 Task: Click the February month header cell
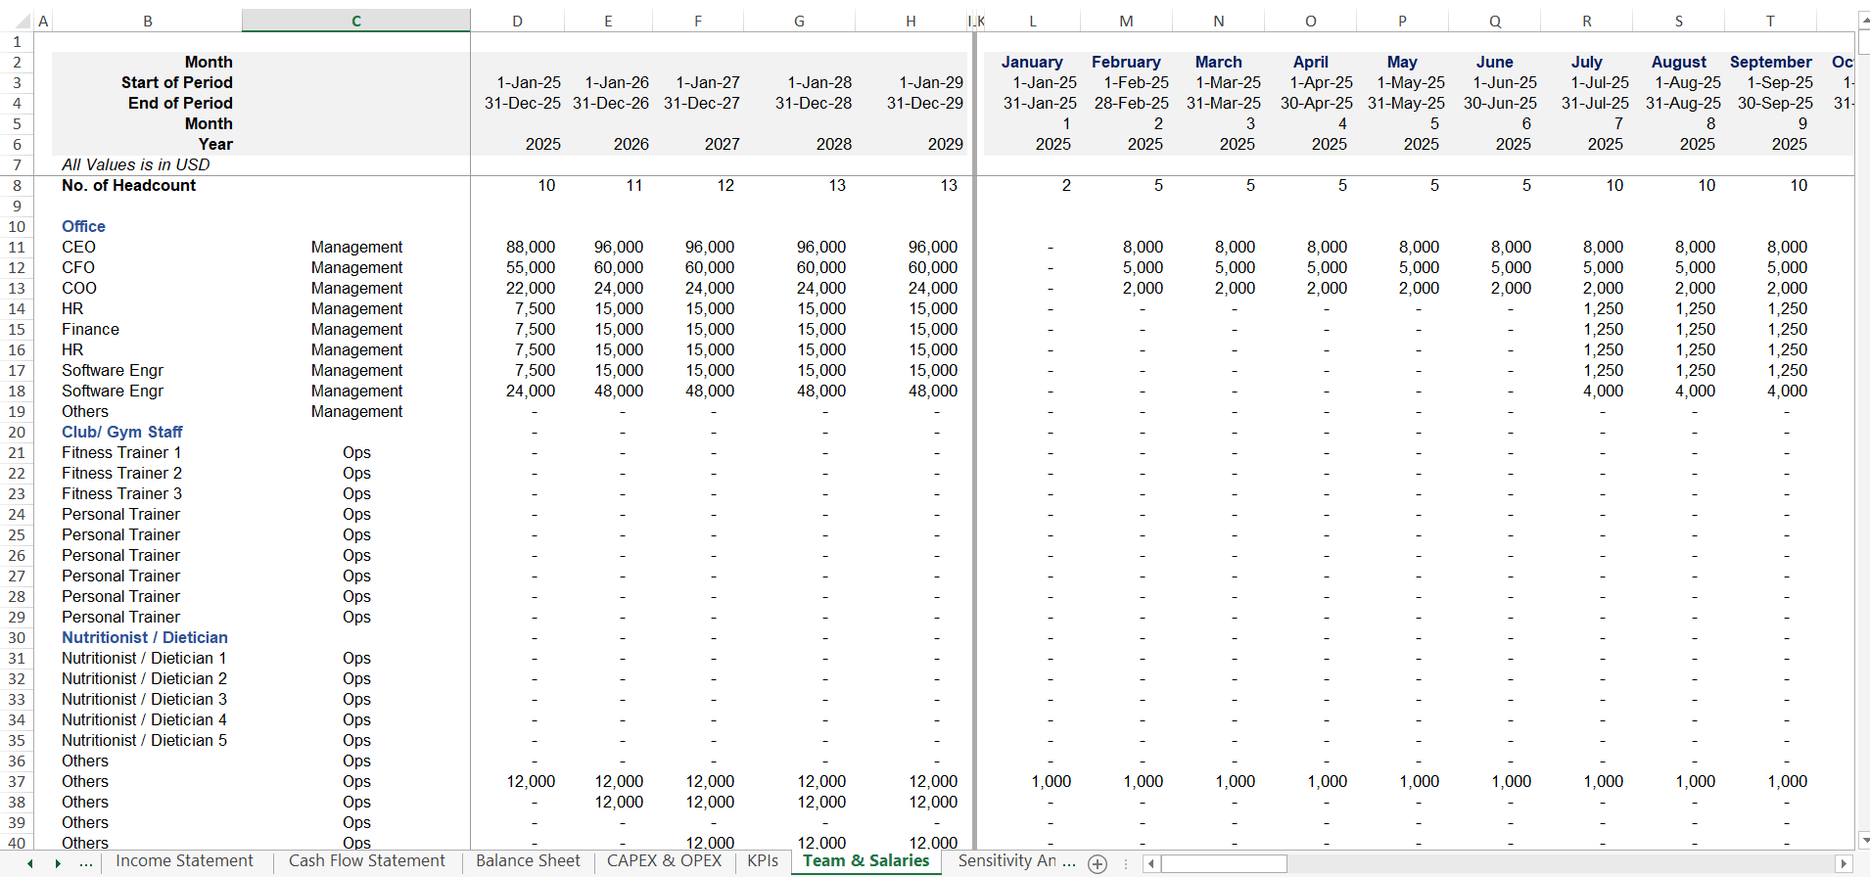pyautogui.click(x=1126, y=62)
